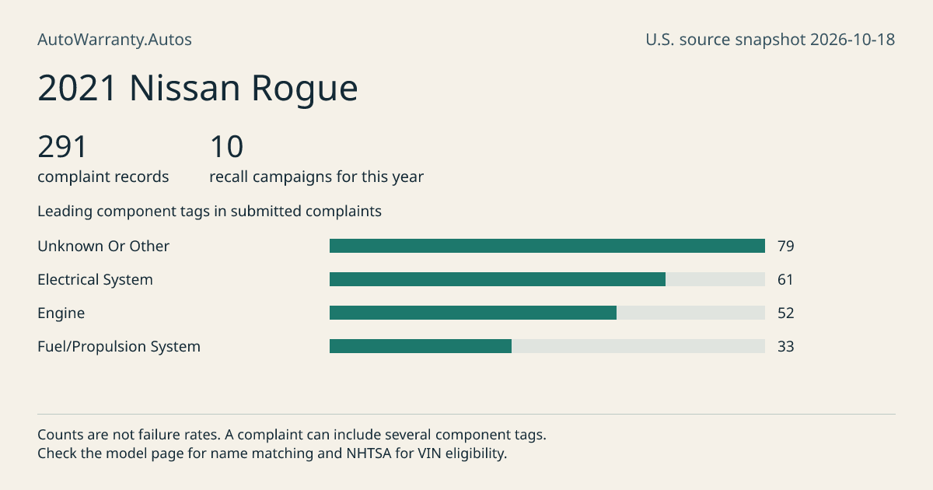Click the Electrical System bar
933x490 pixels.
pyautogui.click(x=547, y=279)
